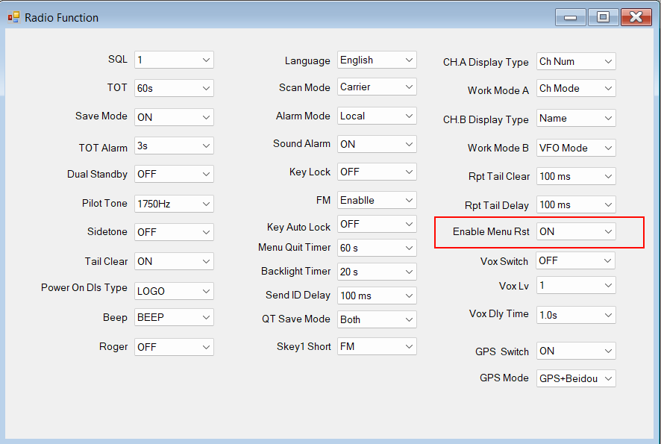Viewport: 661px width, 444px height.
Task: Expand the Vox Lv dropdown
Action: coord(576,285)
